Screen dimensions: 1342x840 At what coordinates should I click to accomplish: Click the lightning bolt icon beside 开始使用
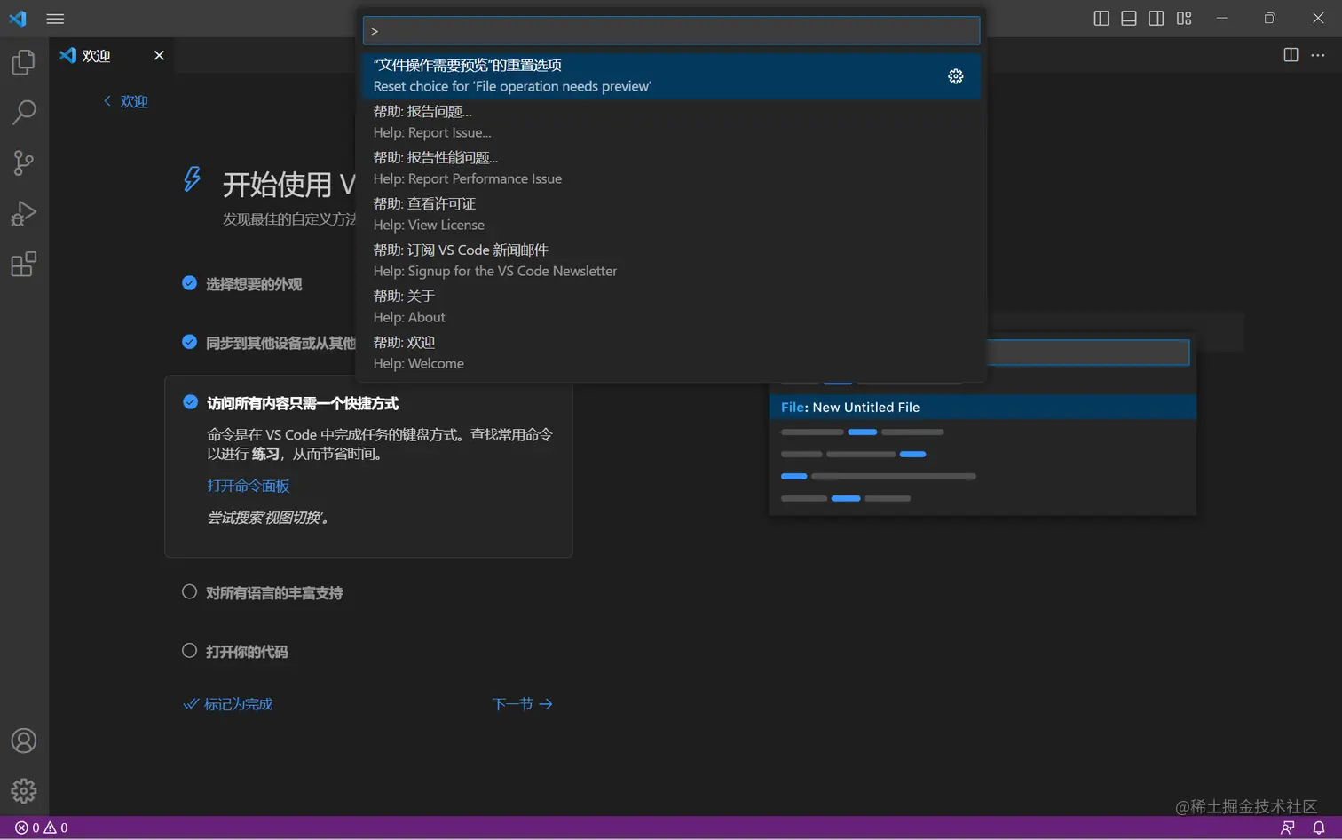click(192, 179)
